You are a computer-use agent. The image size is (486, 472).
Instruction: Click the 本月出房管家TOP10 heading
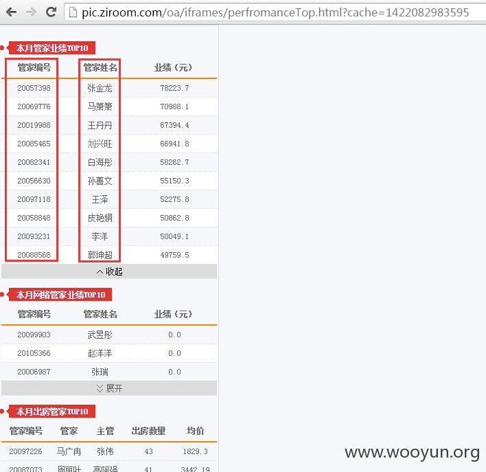point(52,412)
